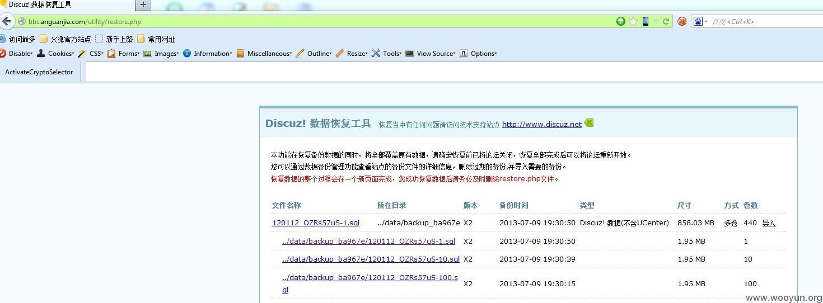Open the Baidu paw search engine dropdown
The width and height of the screenshot is (823, 303).
tap(700, 21)
